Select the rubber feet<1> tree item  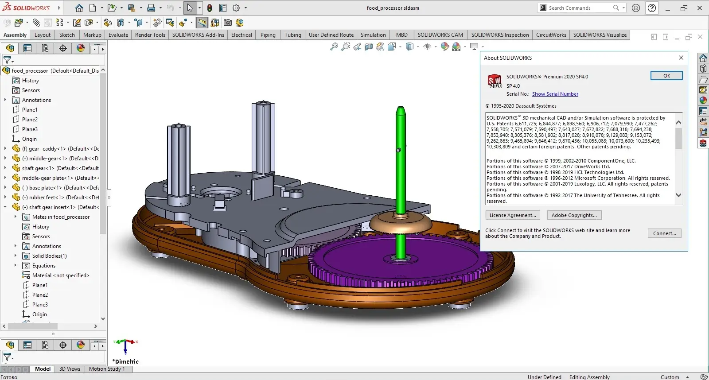tap(56, 197)
